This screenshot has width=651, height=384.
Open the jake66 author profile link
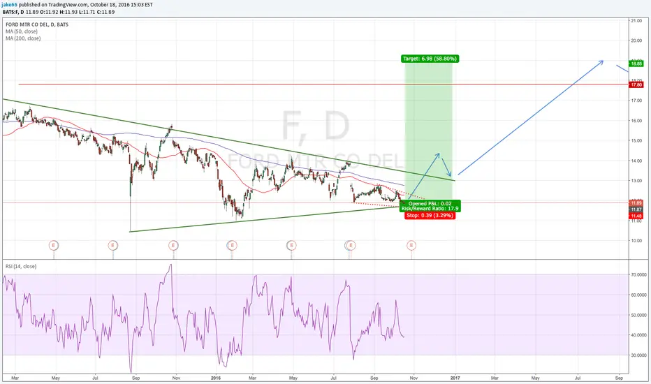10,5
